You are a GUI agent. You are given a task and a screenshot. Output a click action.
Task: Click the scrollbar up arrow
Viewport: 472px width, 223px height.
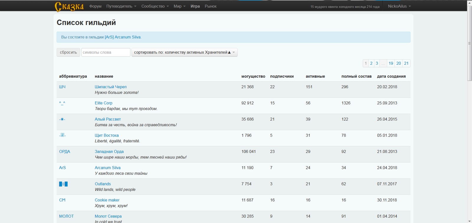(x=470, y=3)
